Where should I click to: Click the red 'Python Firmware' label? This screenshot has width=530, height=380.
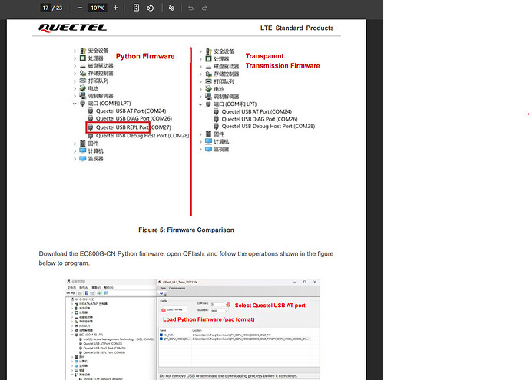click(145, 56)
